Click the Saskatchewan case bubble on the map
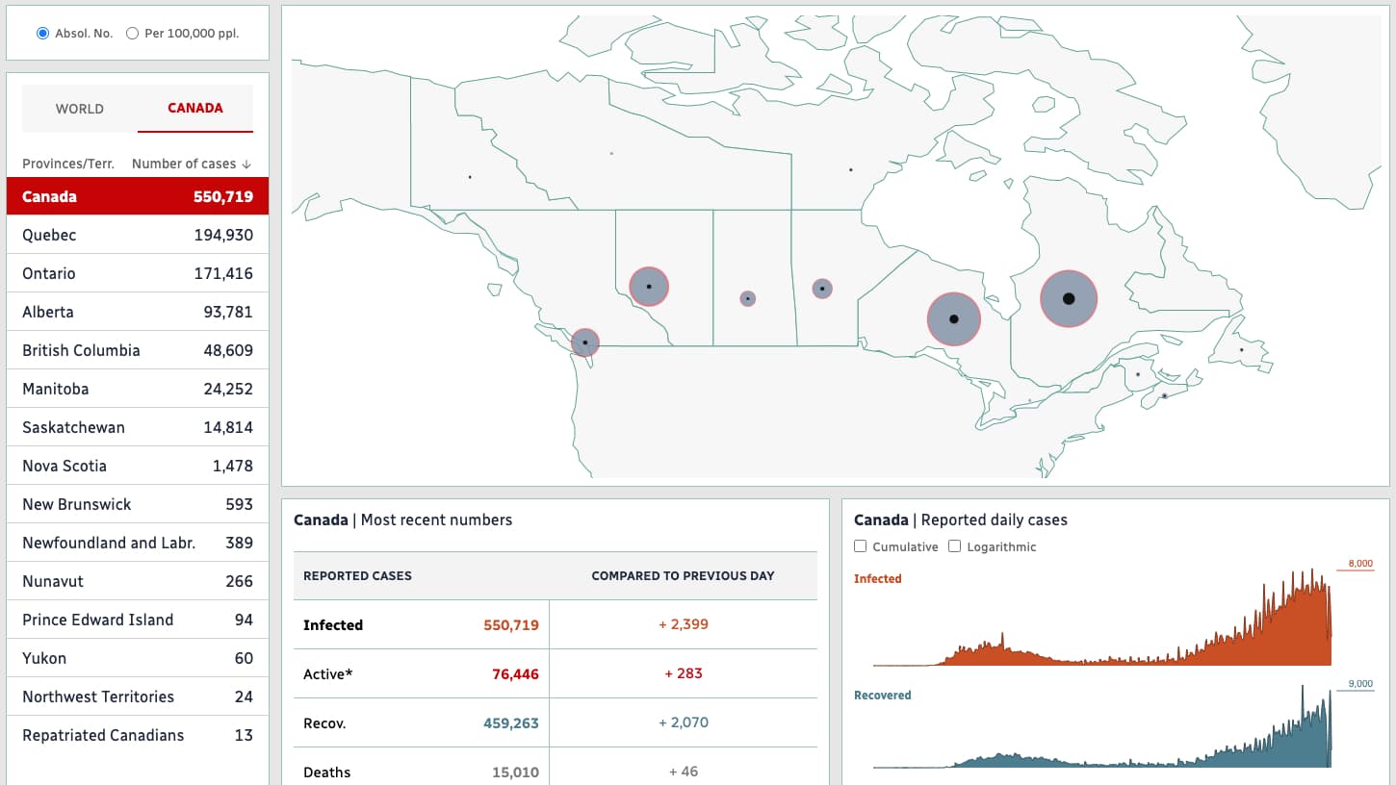1396x785 pixels. pos(747,298)
